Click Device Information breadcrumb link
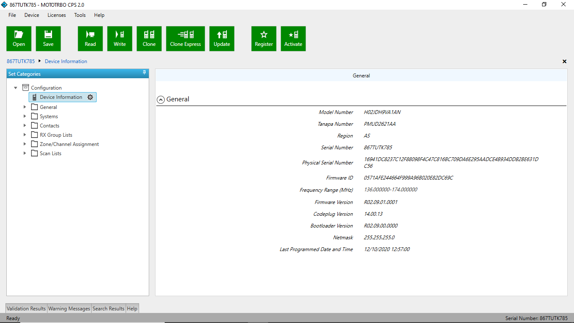The image size is (574, 323). click(x=66, y=61)
